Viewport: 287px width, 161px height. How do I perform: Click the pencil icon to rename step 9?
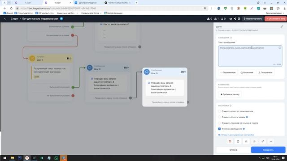tap(282, 27)
